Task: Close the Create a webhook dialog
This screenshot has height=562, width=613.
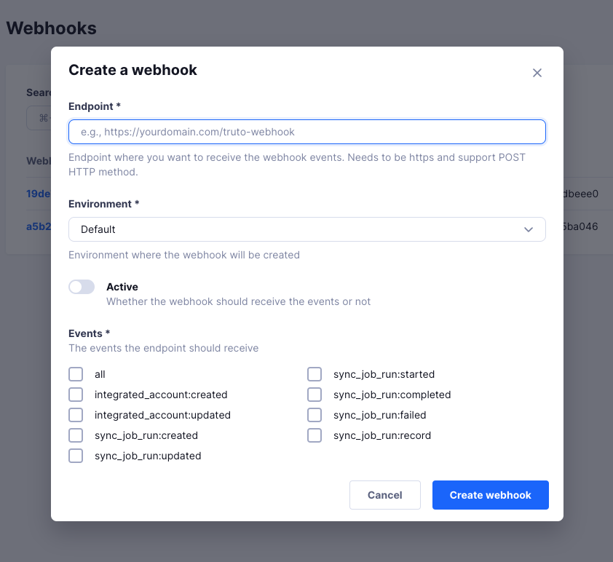Action: click(537, 73)
